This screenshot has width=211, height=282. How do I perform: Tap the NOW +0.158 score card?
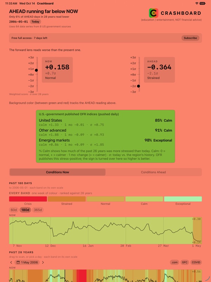tap(57, 70)
